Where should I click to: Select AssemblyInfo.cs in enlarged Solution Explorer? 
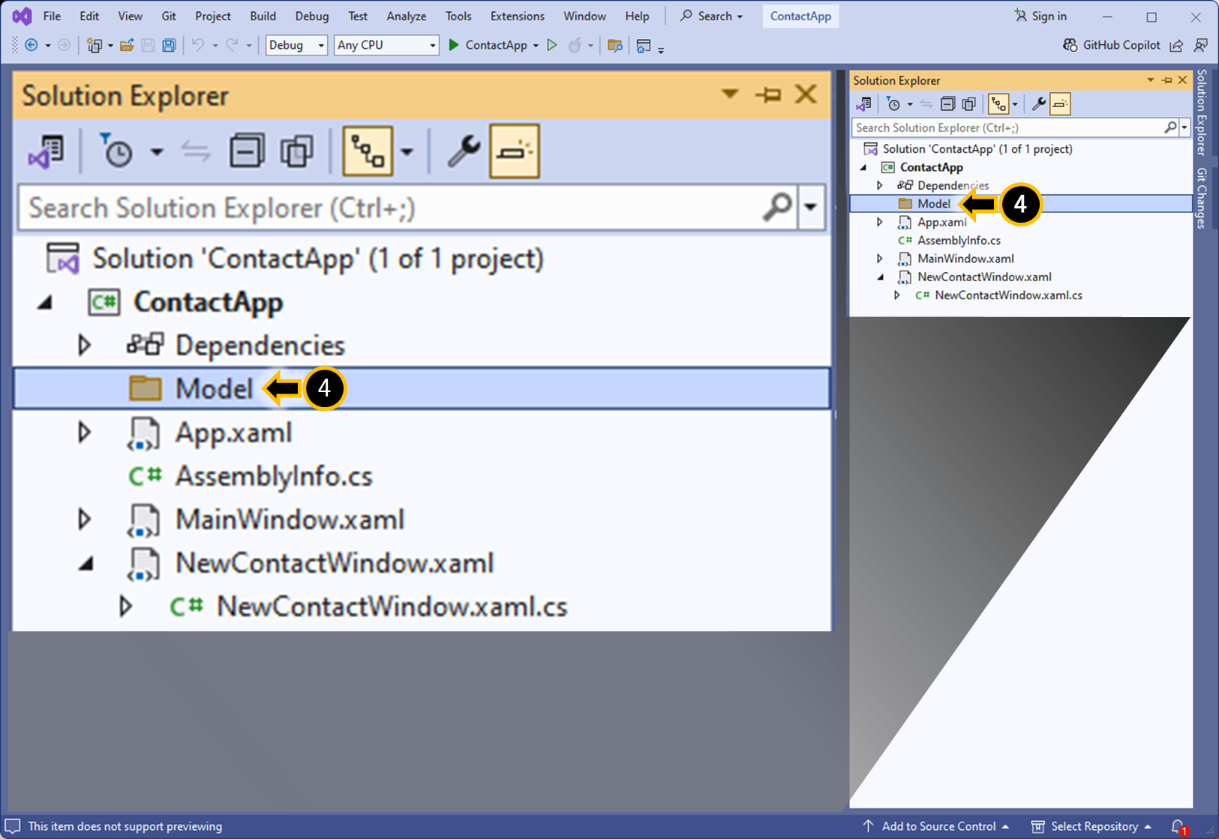(x=273, y=477)
